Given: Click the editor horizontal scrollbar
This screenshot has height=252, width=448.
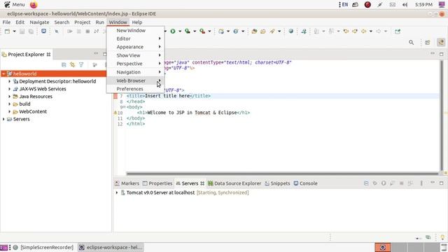Looking at the screenshot, I should pyautogui.click(x=282, y=174).
